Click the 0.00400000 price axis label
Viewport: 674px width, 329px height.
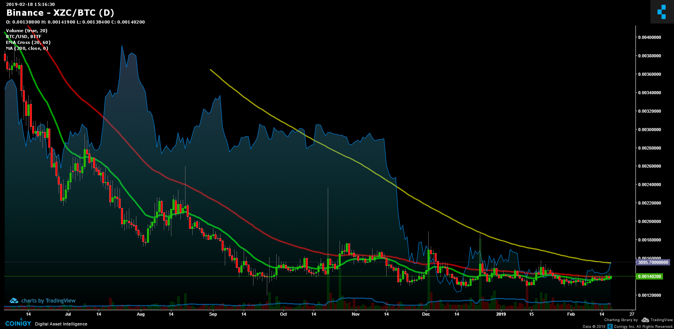[x=649, y=37]
